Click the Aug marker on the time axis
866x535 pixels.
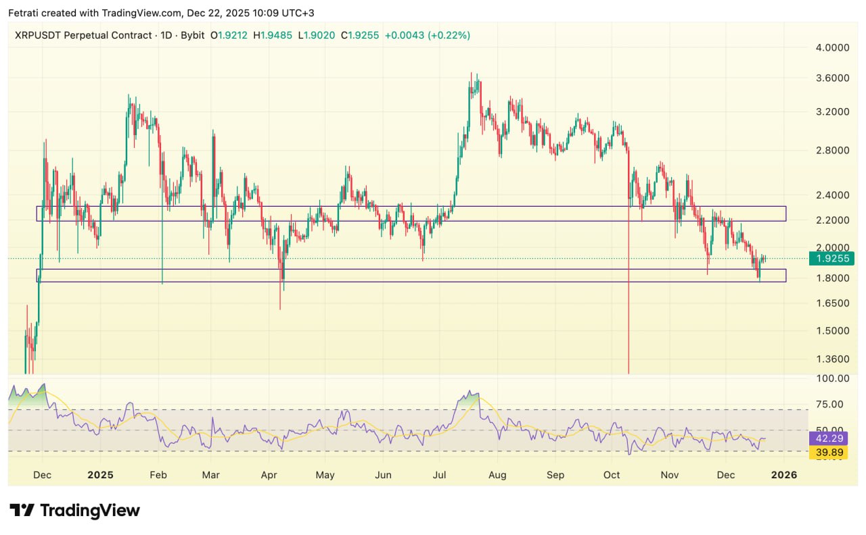pos(497,475)
